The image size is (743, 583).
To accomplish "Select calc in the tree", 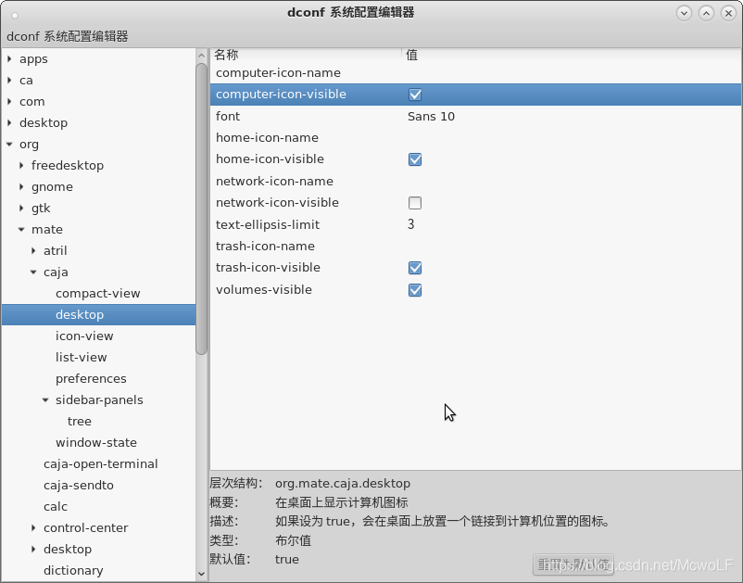I will (x=56, y=507).
